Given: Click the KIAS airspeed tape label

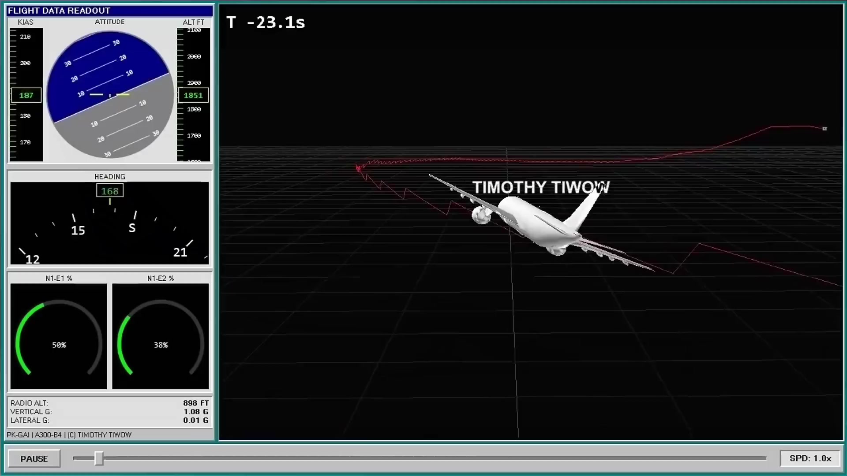Looking at the screenshot, I should tap(26, 22).
